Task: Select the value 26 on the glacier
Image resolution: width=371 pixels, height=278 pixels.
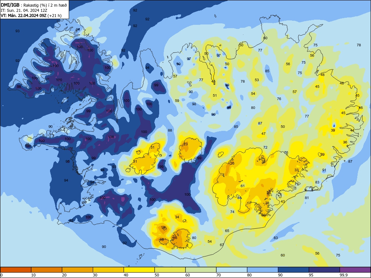Action: [x=232, y=163]
